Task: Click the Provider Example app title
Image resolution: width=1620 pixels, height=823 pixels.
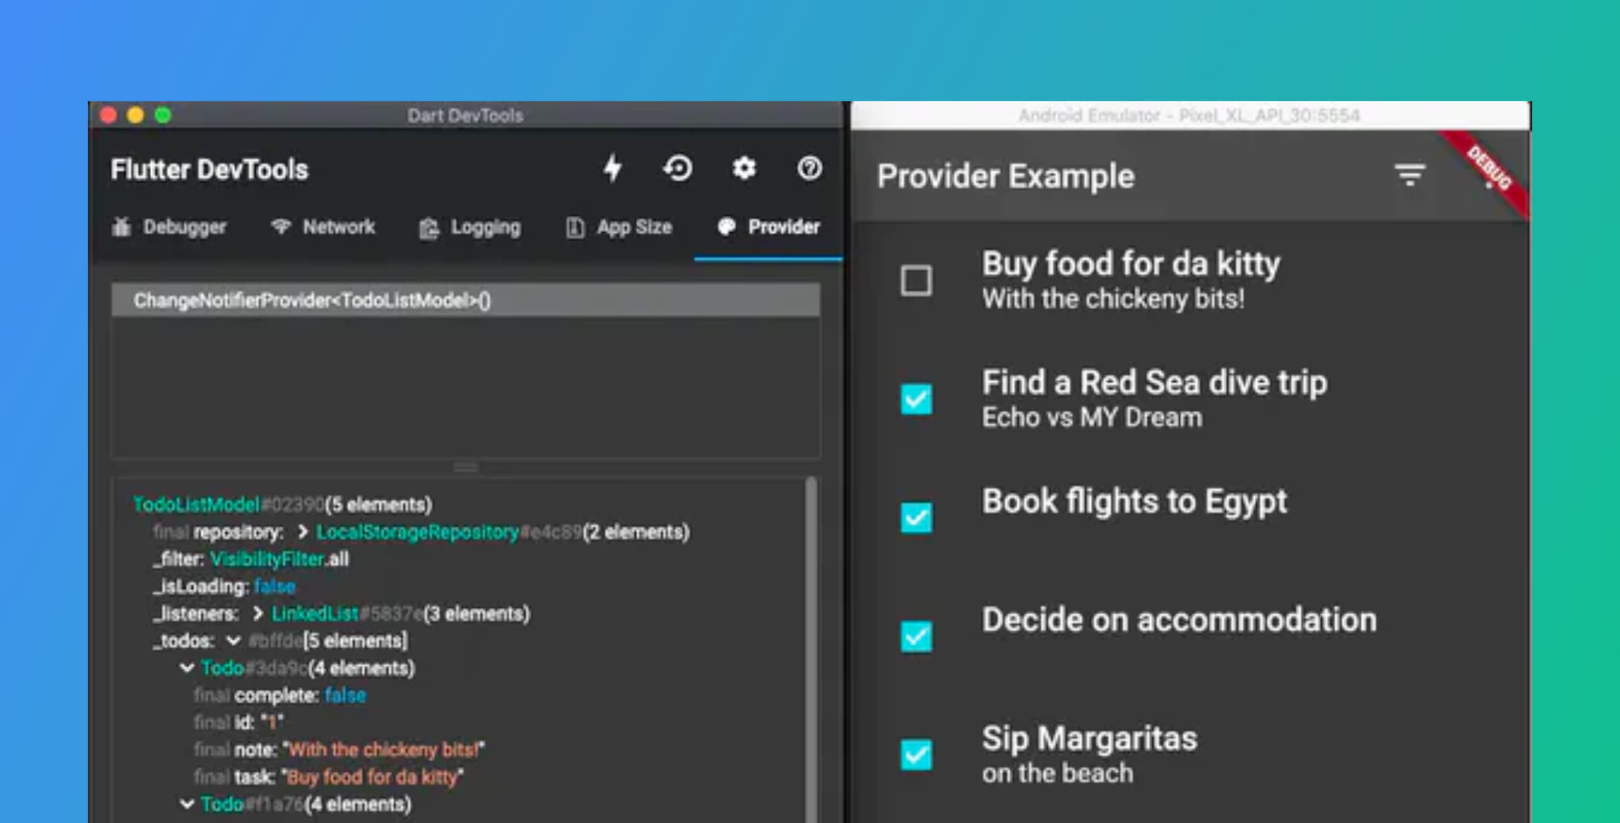Action: pos(1006,177)
